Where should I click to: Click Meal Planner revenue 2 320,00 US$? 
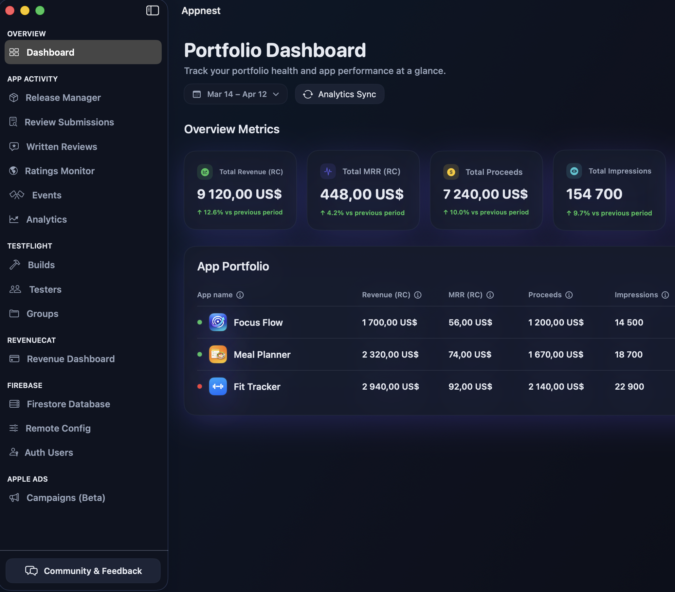pos(390,354)
